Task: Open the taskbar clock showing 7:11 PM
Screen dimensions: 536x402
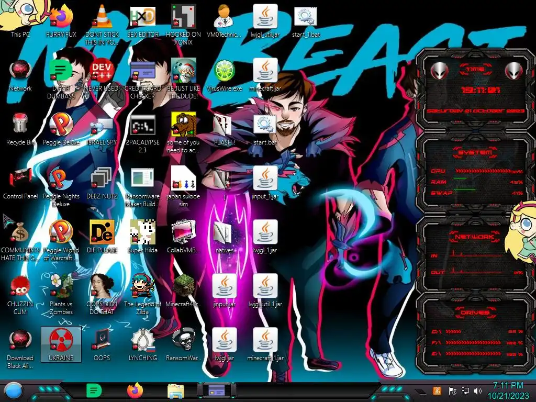Action: click(x=508, y=390)
